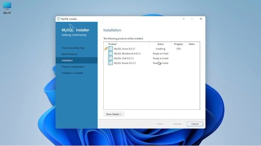Click the Cancel button
261x146 pixels.
click(195, 124)
